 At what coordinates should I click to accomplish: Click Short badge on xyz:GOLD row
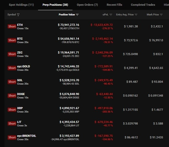[12, 68]
